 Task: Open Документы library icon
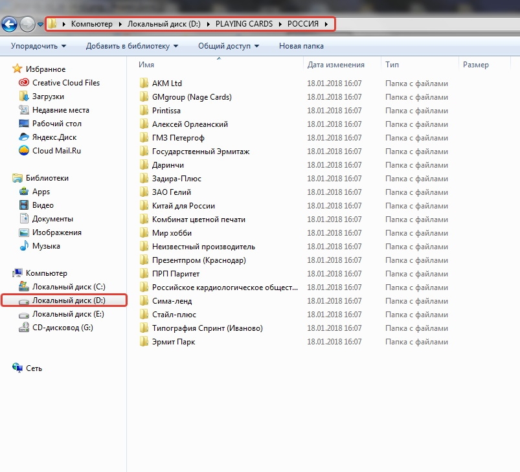[24, 219]
